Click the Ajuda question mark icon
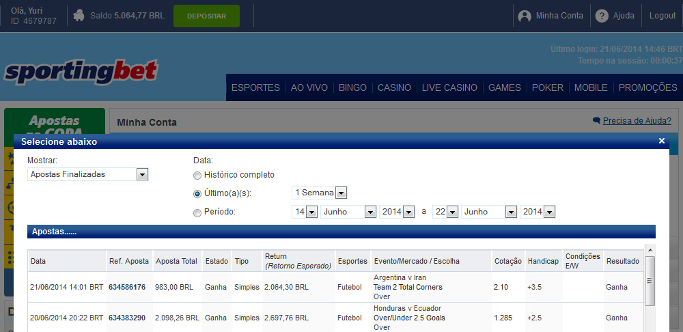Image resolution: width=683 pixels, height=332 pixels. pos(602,16)
